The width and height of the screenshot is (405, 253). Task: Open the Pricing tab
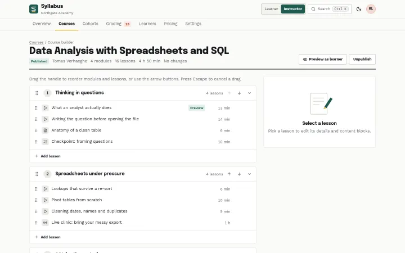[171, 24]
